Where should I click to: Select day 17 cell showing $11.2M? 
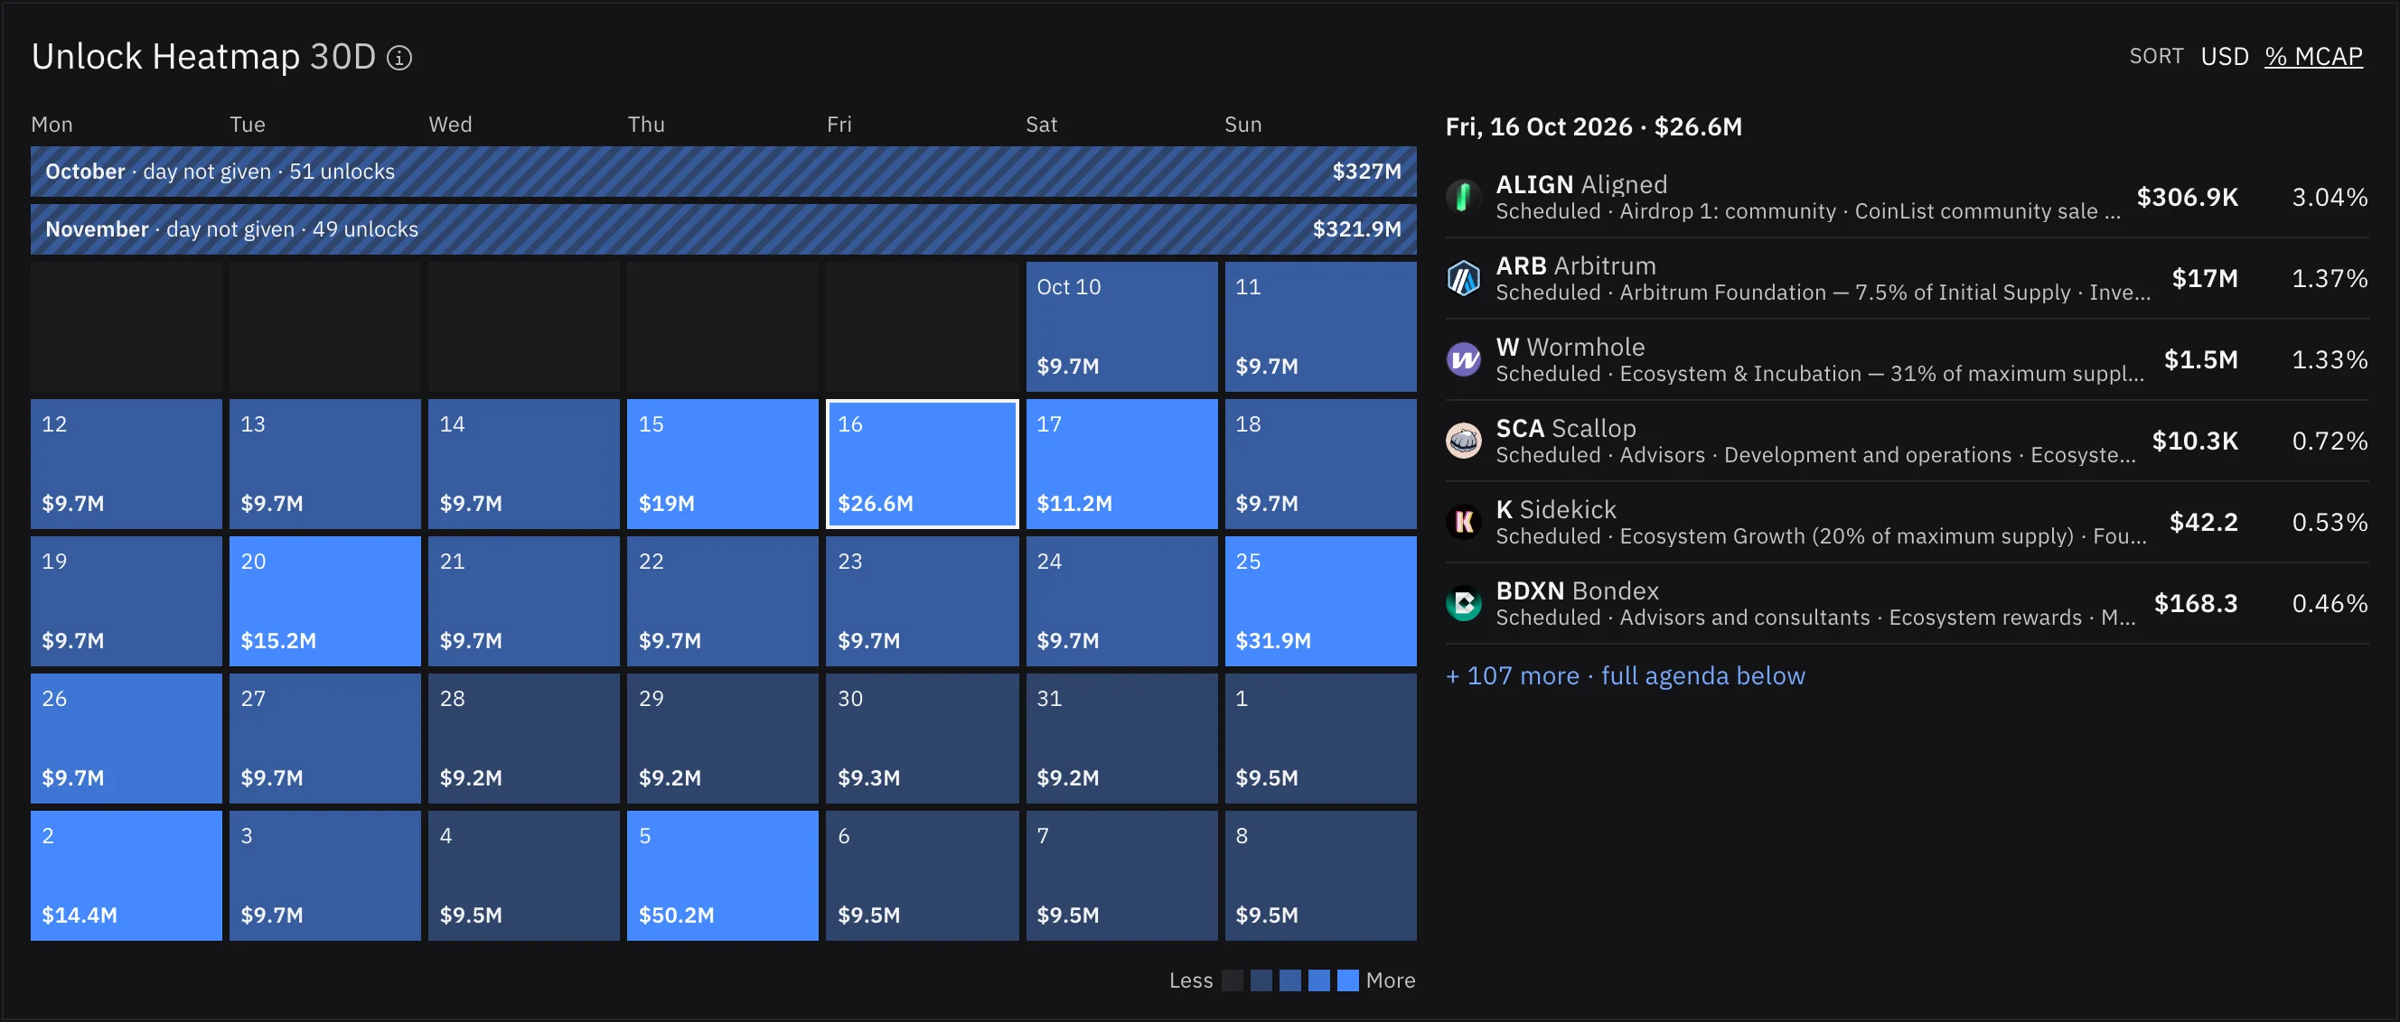(1121, 463)
